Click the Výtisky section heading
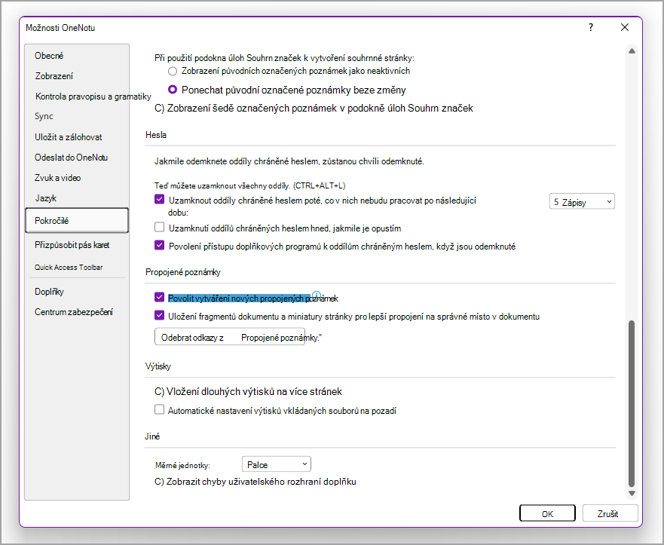This screenshot has height=545, width=664. (158, 366)
